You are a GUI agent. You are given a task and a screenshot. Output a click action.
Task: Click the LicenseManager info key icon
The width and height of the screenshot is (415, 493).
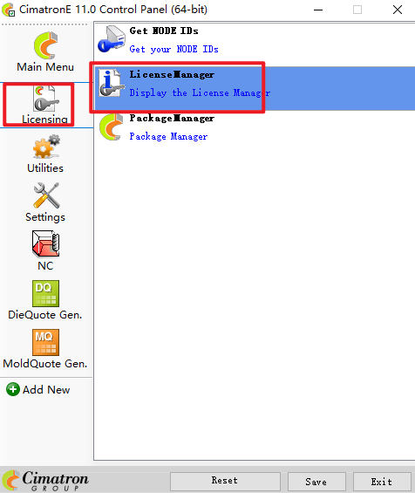click(112, 83)
